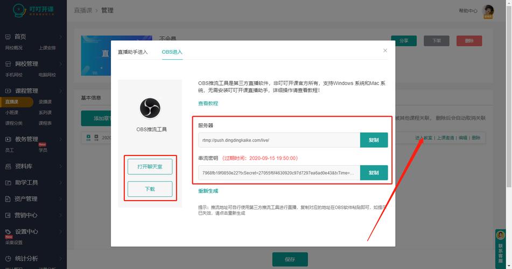Click the 营销中心 sidebar icon
This screenshot has width=512, height=269.
[8, 215]
